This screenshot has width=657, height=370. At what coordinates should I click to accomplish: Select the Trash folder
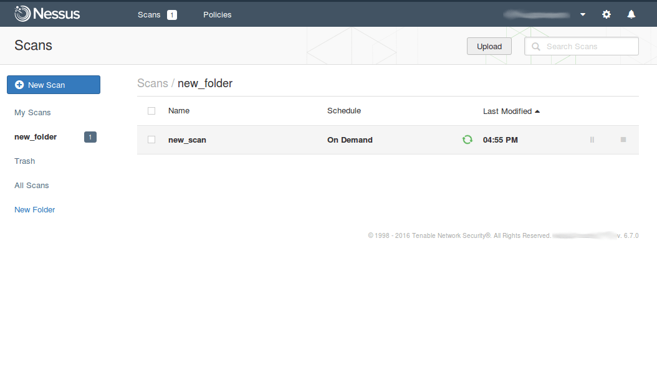click(24, 161)
